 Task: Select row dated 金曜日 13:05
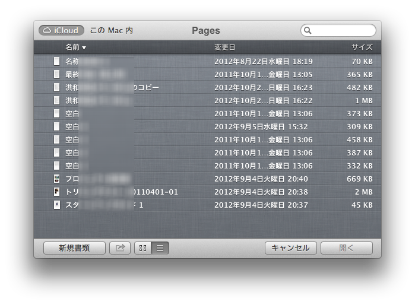pyautogui.click(x=208, y=74)
